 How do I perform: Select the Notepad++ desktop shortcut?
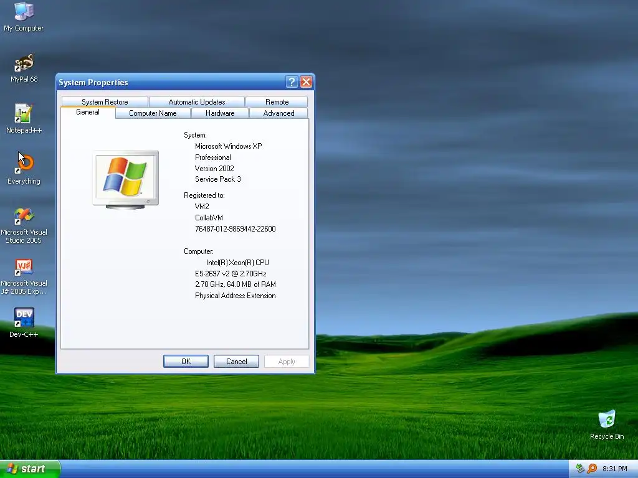coord(24,119)
